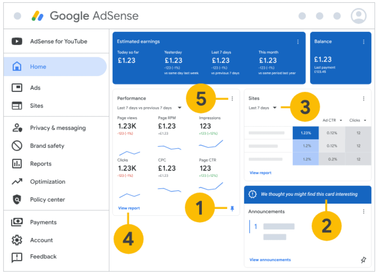Open Sites card three-dot menu
This screenshot has width=379, height=274.
pos(364,98)
